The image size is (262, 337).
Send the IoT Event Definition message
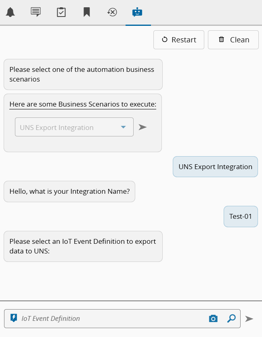point(249,319)
